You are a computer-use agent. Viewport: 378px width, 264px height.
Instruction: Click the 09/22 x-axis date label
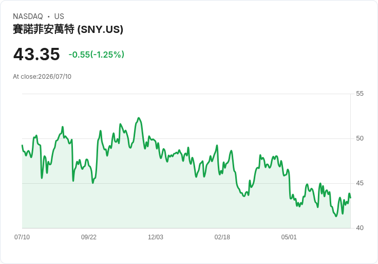pos(89,237)
